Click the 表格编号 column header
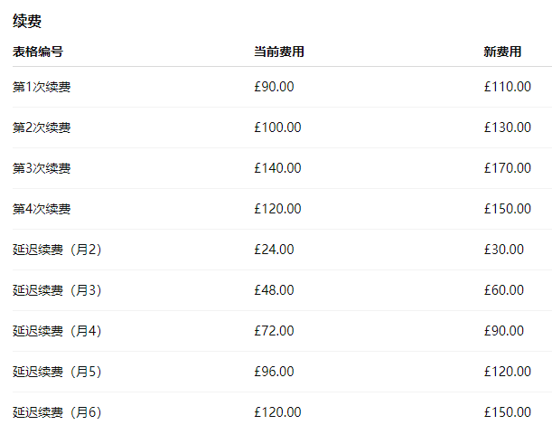Screen dimensions: 552x444 click(38, 52)
